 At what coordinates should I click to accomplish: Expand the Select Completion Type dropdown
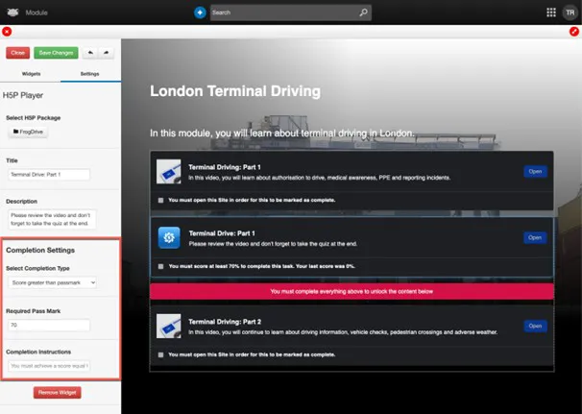[53, 282]
